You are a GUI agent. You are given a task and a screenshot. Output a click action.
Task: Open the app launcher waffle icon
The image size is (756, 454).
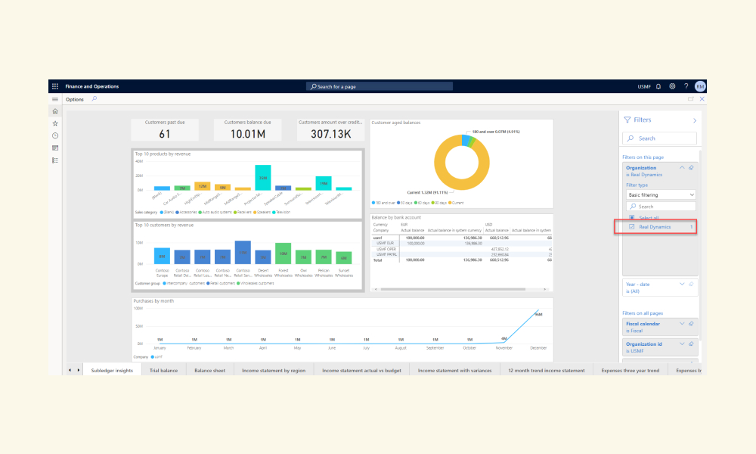[x=55, y=86]
